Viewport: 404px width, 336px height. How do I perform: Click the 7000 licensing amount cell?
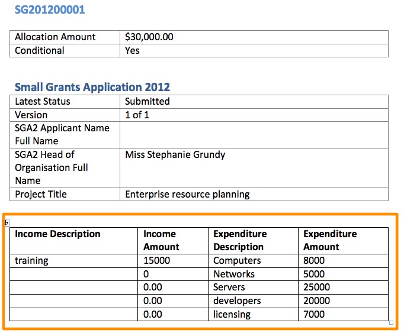pyautogui.click(x=314, y=314)
